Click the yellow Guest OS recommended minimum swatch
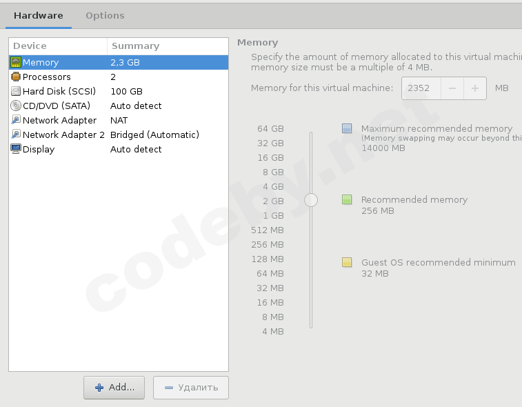 tap(347, 262)
